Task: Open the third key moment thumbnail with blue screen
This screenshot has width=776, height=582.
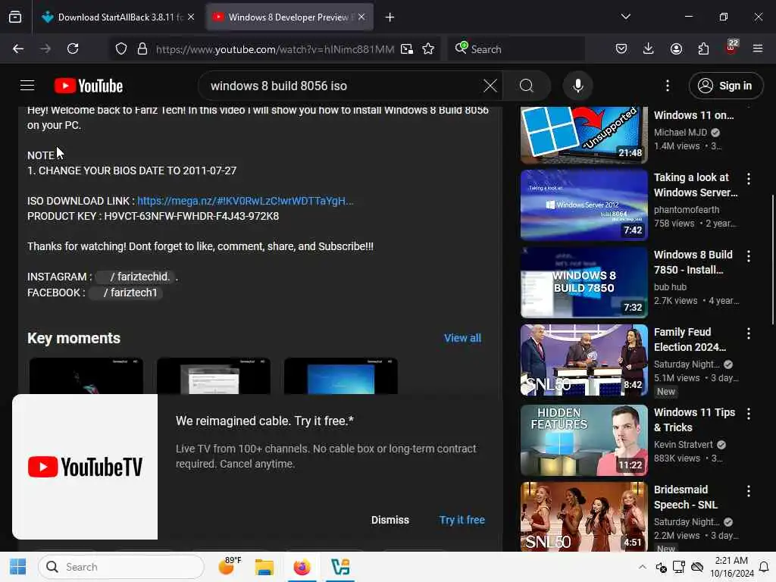Action: 340,376
